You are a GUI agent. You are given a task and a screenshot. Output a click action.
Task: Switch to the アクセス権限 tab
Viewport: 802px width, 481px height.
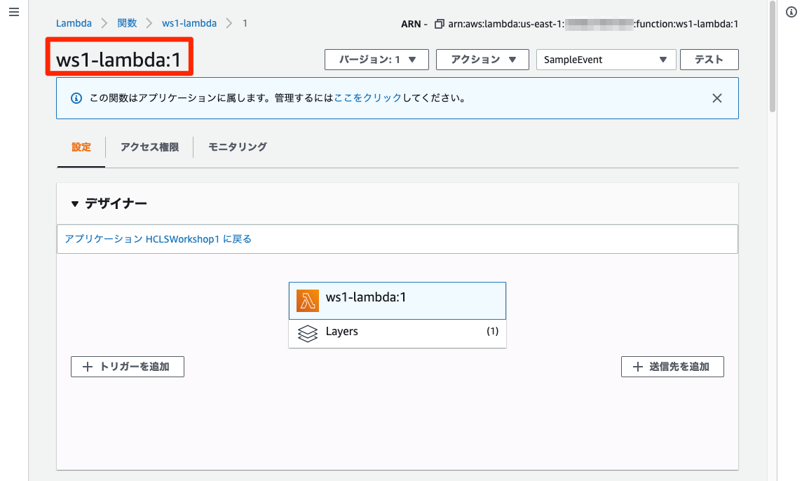(149, 147)
